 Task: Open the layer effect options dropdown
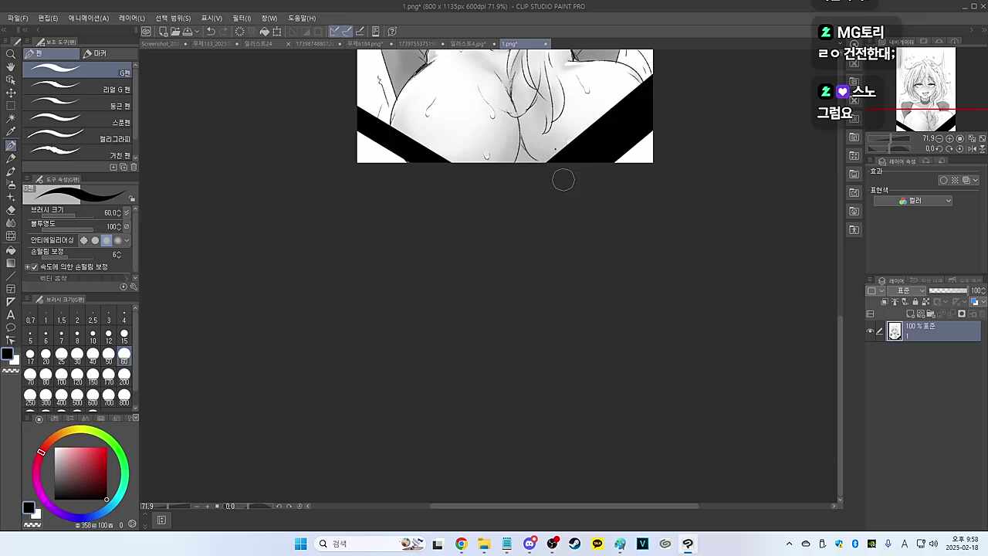coord(976,181)
